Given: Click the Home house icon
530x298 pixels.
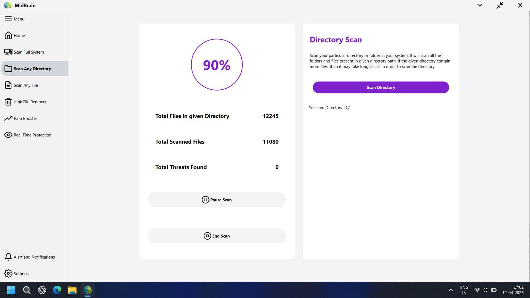Looking at the screenshot, I should [x=8, y=35].
